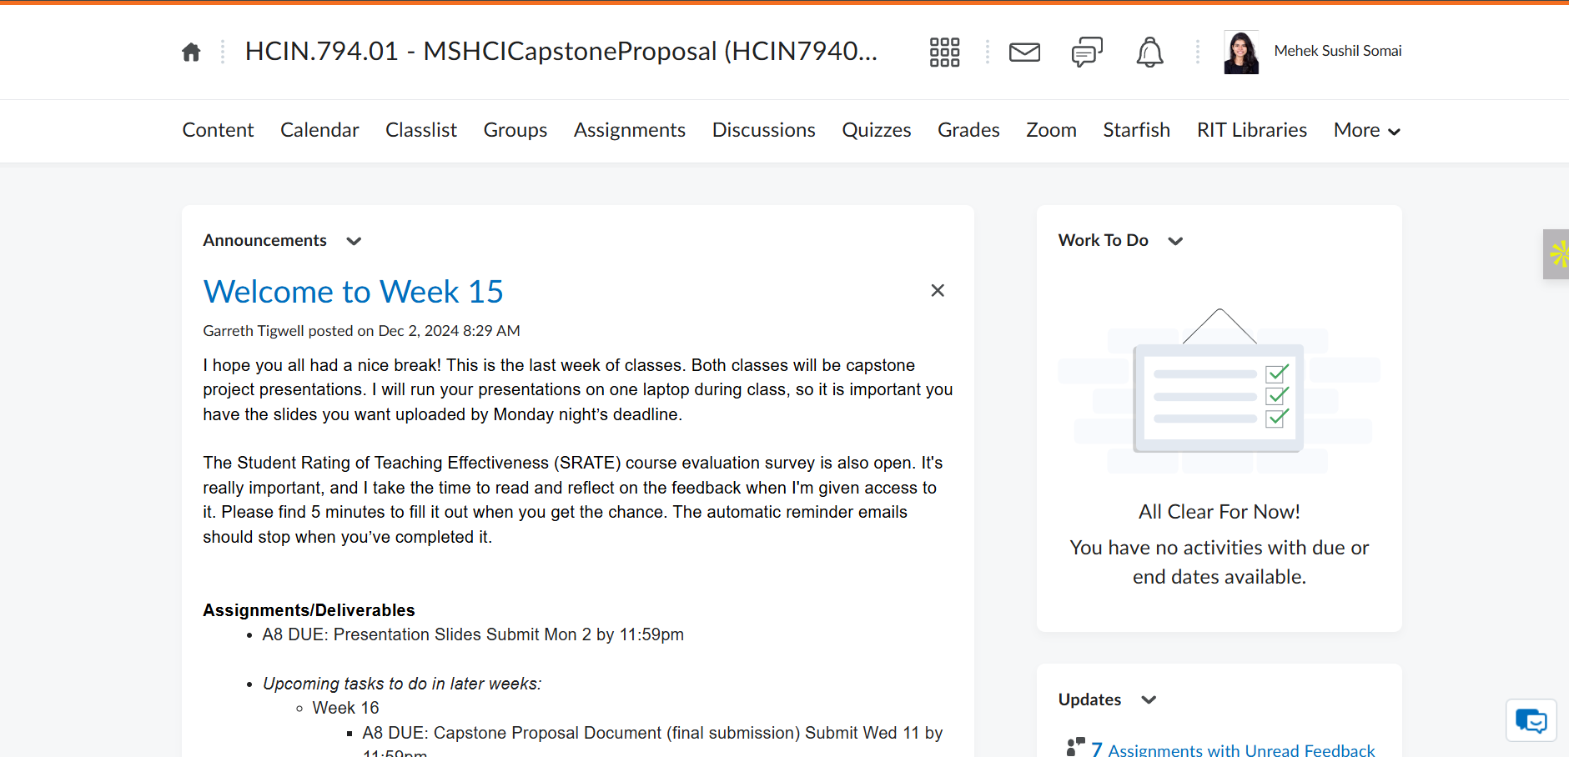Open the update alerts bell icon
This screenshot has height=757, width=1569.
1149,52
